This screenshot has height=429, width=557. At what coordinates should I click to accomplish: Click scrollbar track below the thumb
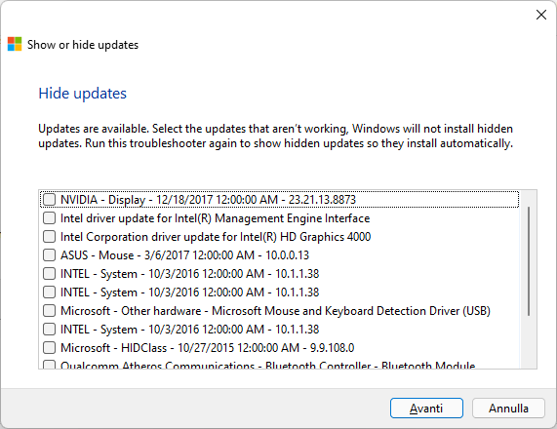coord(529,341)
